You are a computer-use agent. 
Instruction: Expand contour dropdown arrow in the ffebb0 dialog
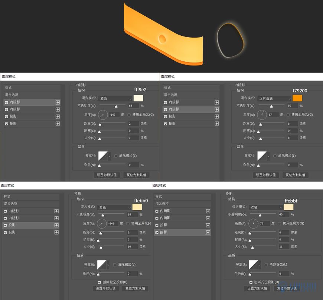[108, 265]
